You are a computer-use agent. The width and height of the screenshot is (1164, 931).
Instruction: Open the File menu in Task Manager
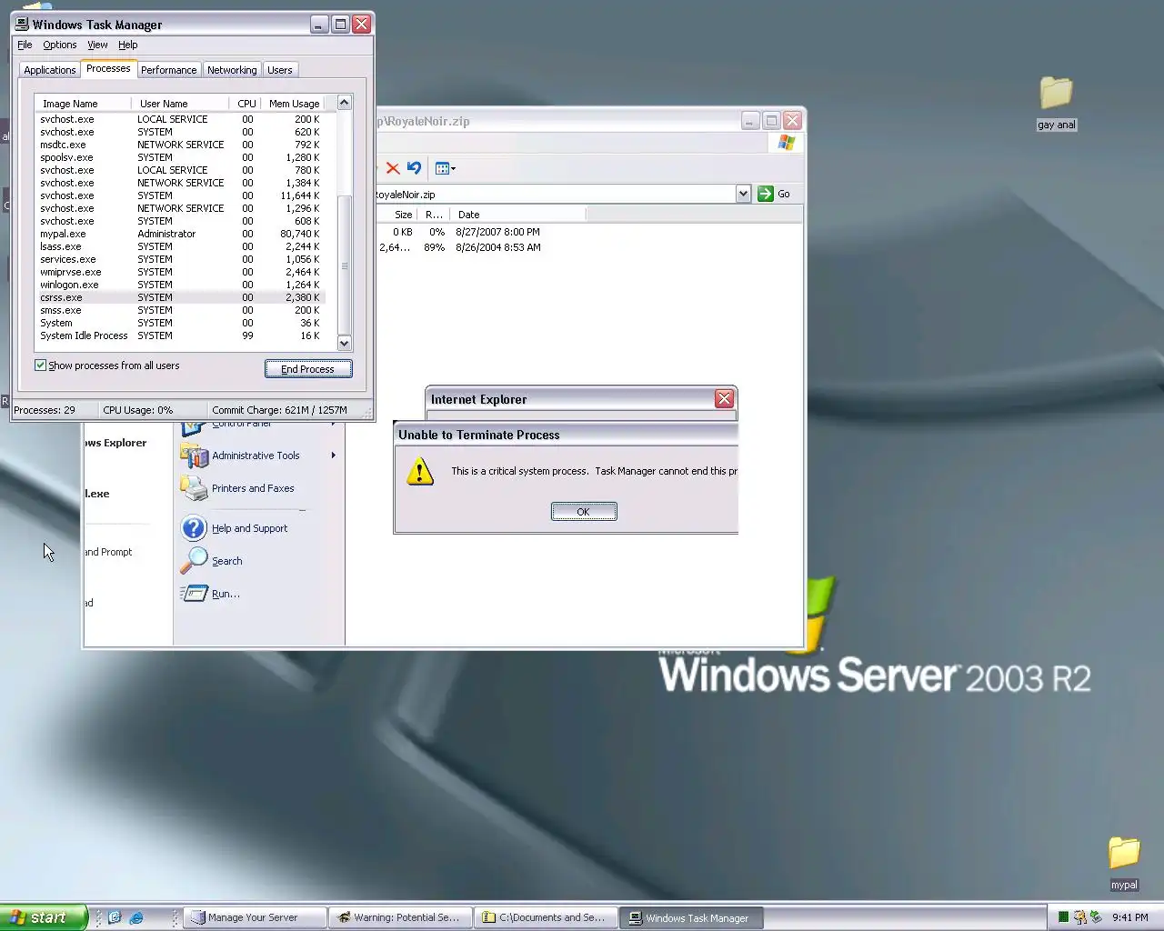click(x=25, y=45)
